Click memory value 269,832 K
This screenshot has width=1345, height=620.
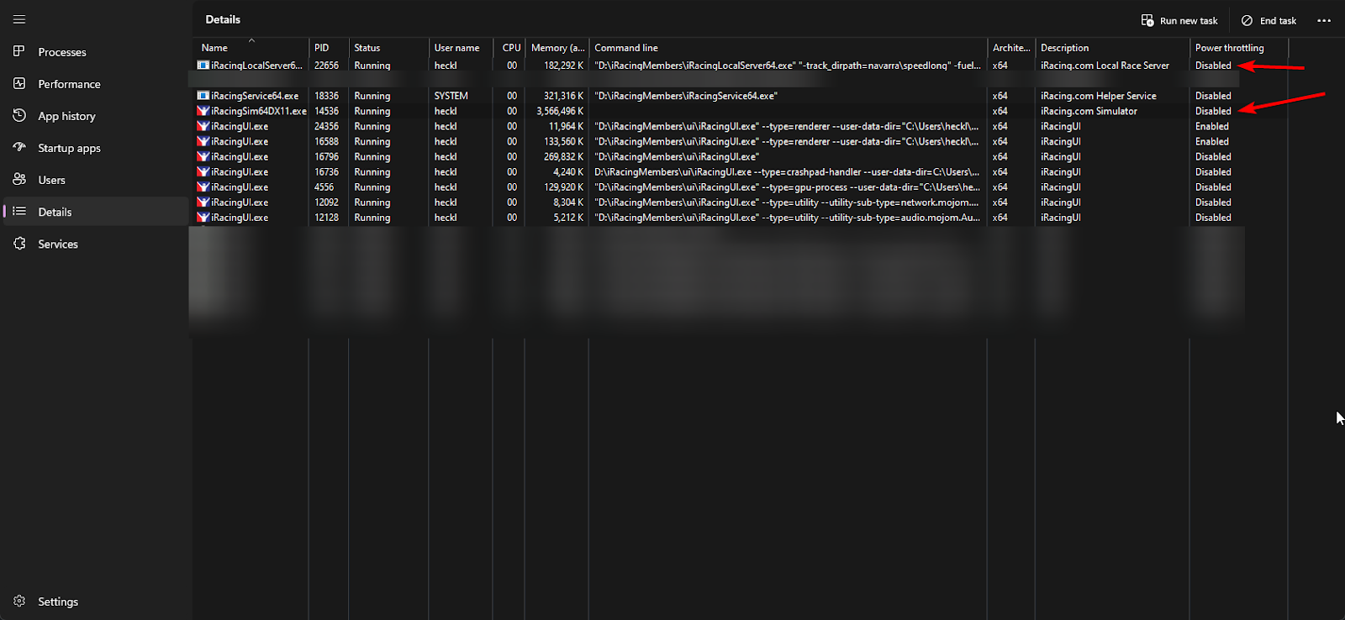coord(563,156)
